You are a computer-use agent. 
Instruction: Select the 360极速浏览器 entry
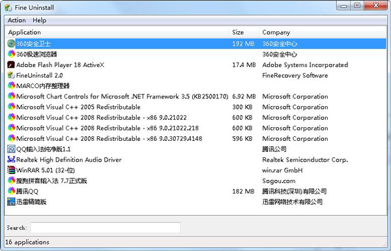pyautogui.click(x=36, y=54)
